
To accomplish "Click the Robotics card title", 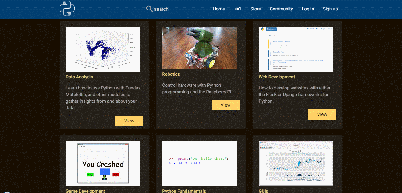I will coord(171,74).
